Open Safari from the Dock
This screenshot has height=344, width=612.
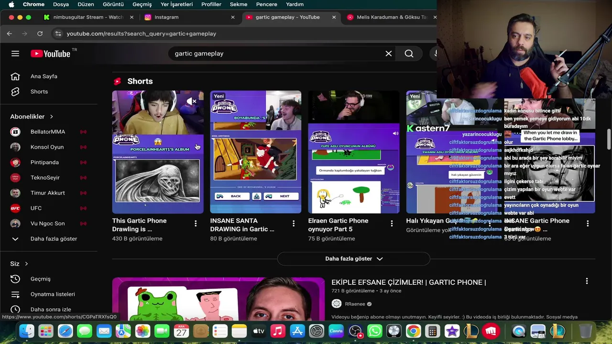tap(66, 331)
